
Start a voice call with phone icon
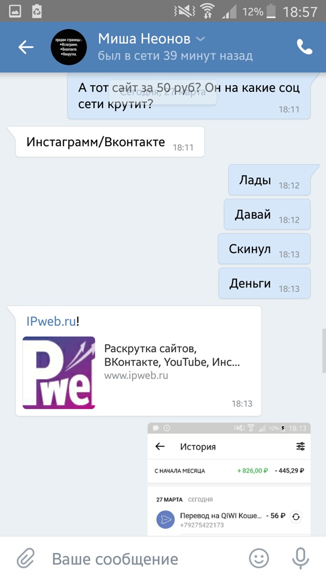[305, 47]
